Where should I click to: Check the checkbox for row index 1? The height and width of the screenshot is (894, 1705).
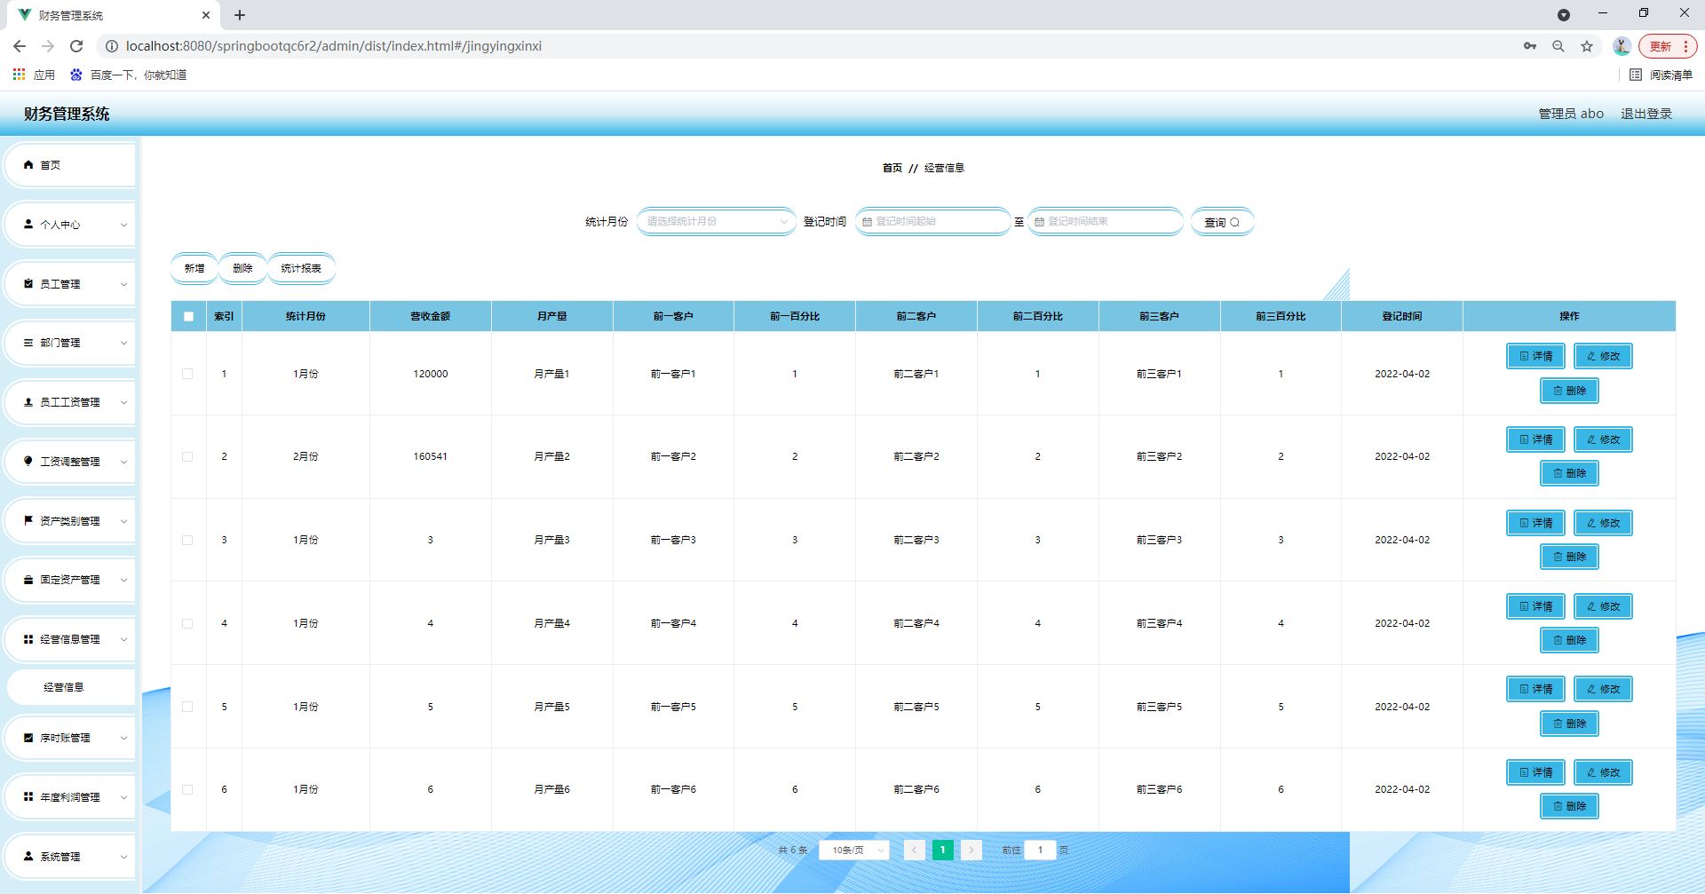[187, 374]
